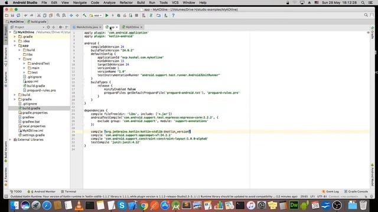Click the Copy toolbar icon
Image resolution: width=378 pixels, height=212 pixels.
tap(45, 15)
